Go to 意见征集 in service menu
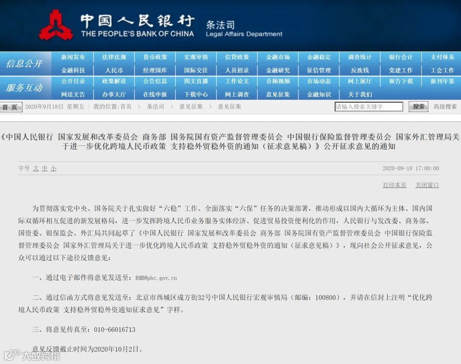 click(x=278, y=95)
